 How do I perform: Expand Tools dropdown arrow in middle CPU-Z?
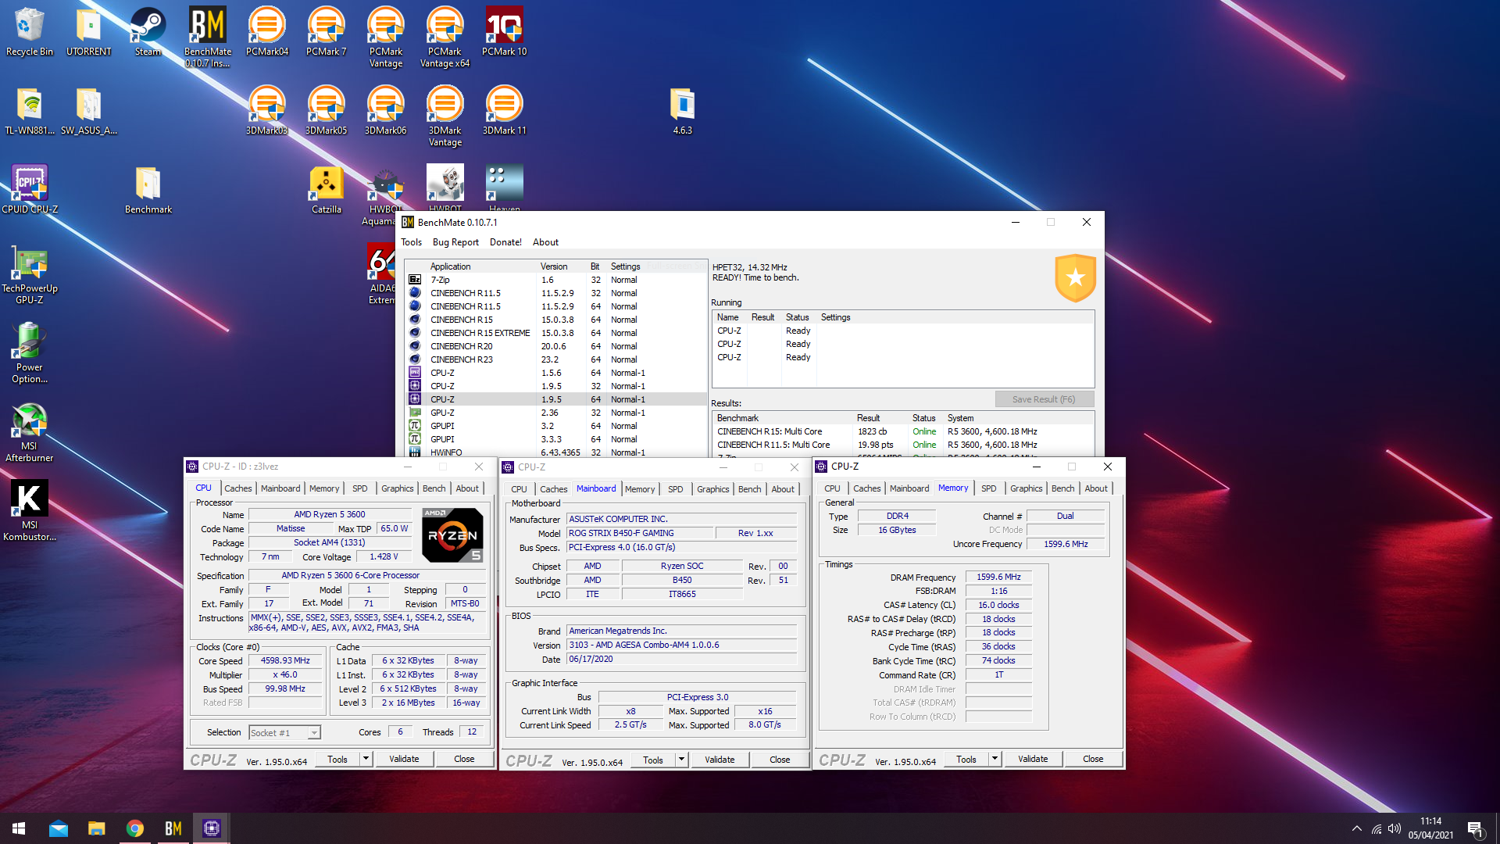coord(680,760)
